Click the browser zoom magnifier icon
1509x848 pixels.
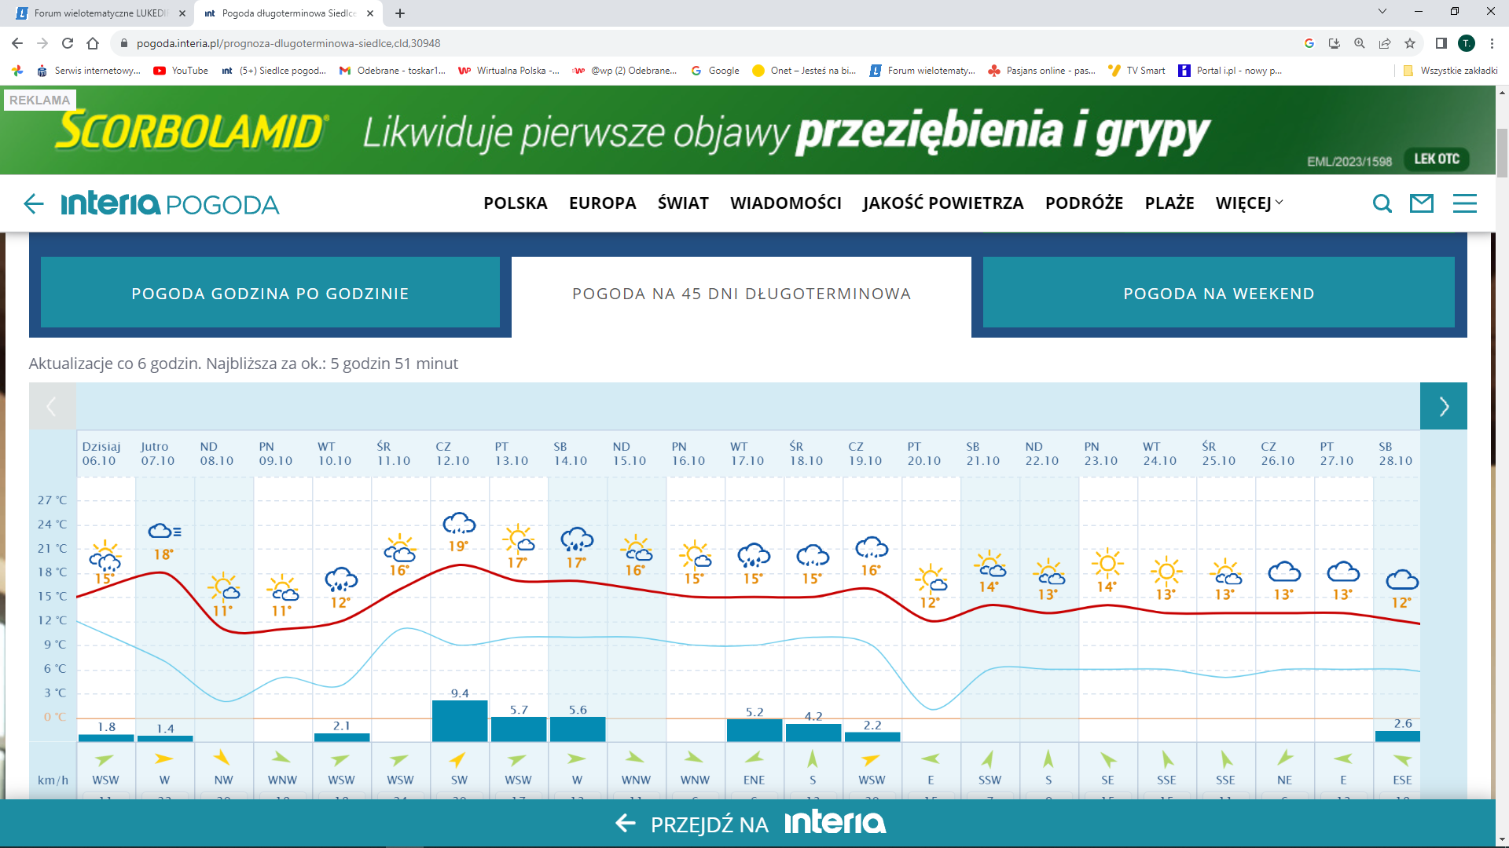tap(1359, 43)
